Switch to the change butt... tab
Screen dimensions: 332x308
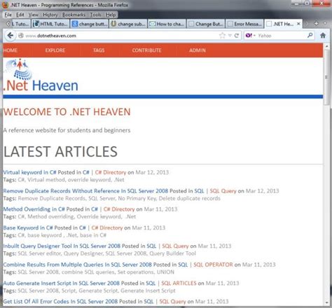(x=90, y=24)
